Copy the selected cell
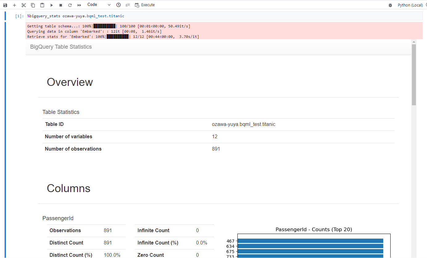This screenshot has height=258, width=427. pos(33,5)
